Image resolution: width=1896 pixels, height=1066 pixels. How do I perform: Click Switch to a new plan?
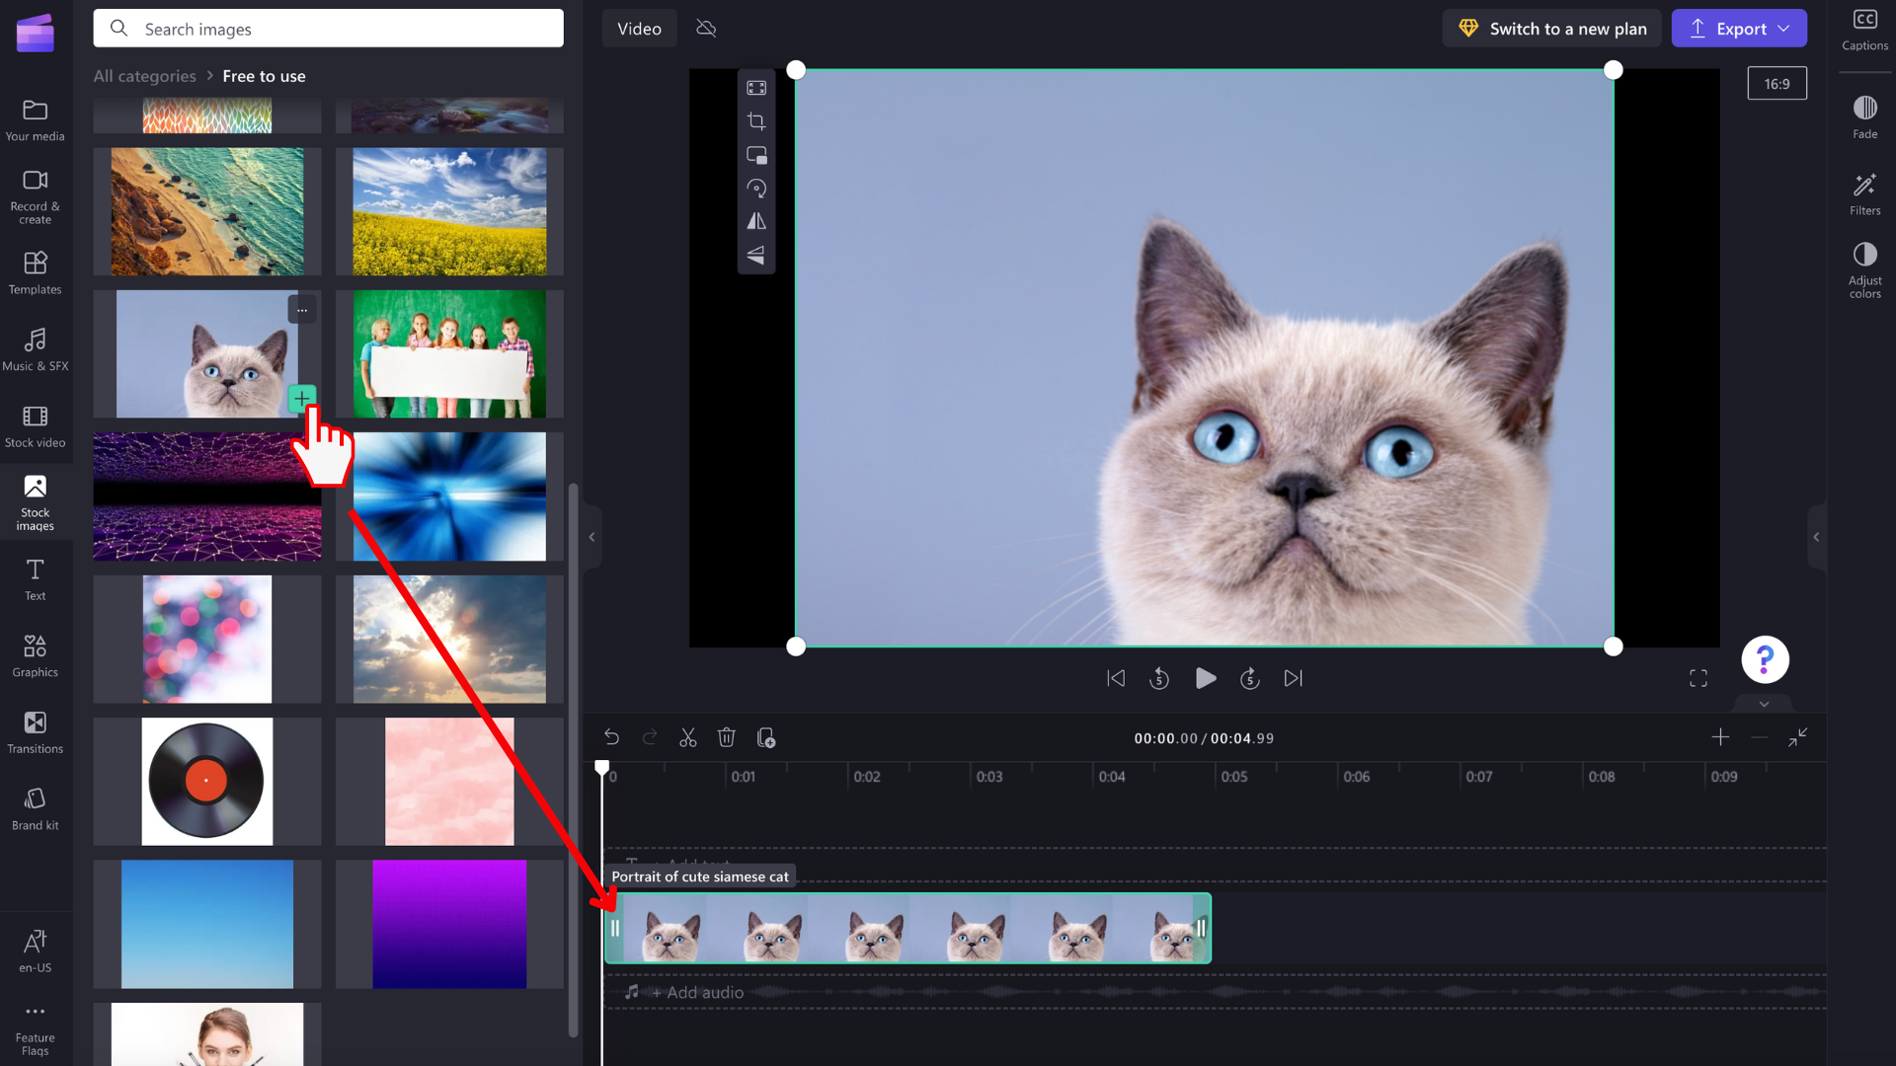pyautogui.click(x=1551, y=29)
